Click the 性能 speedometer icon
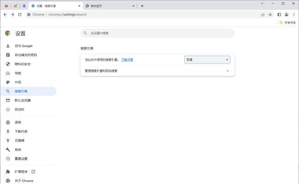 [x=8, y=73]
